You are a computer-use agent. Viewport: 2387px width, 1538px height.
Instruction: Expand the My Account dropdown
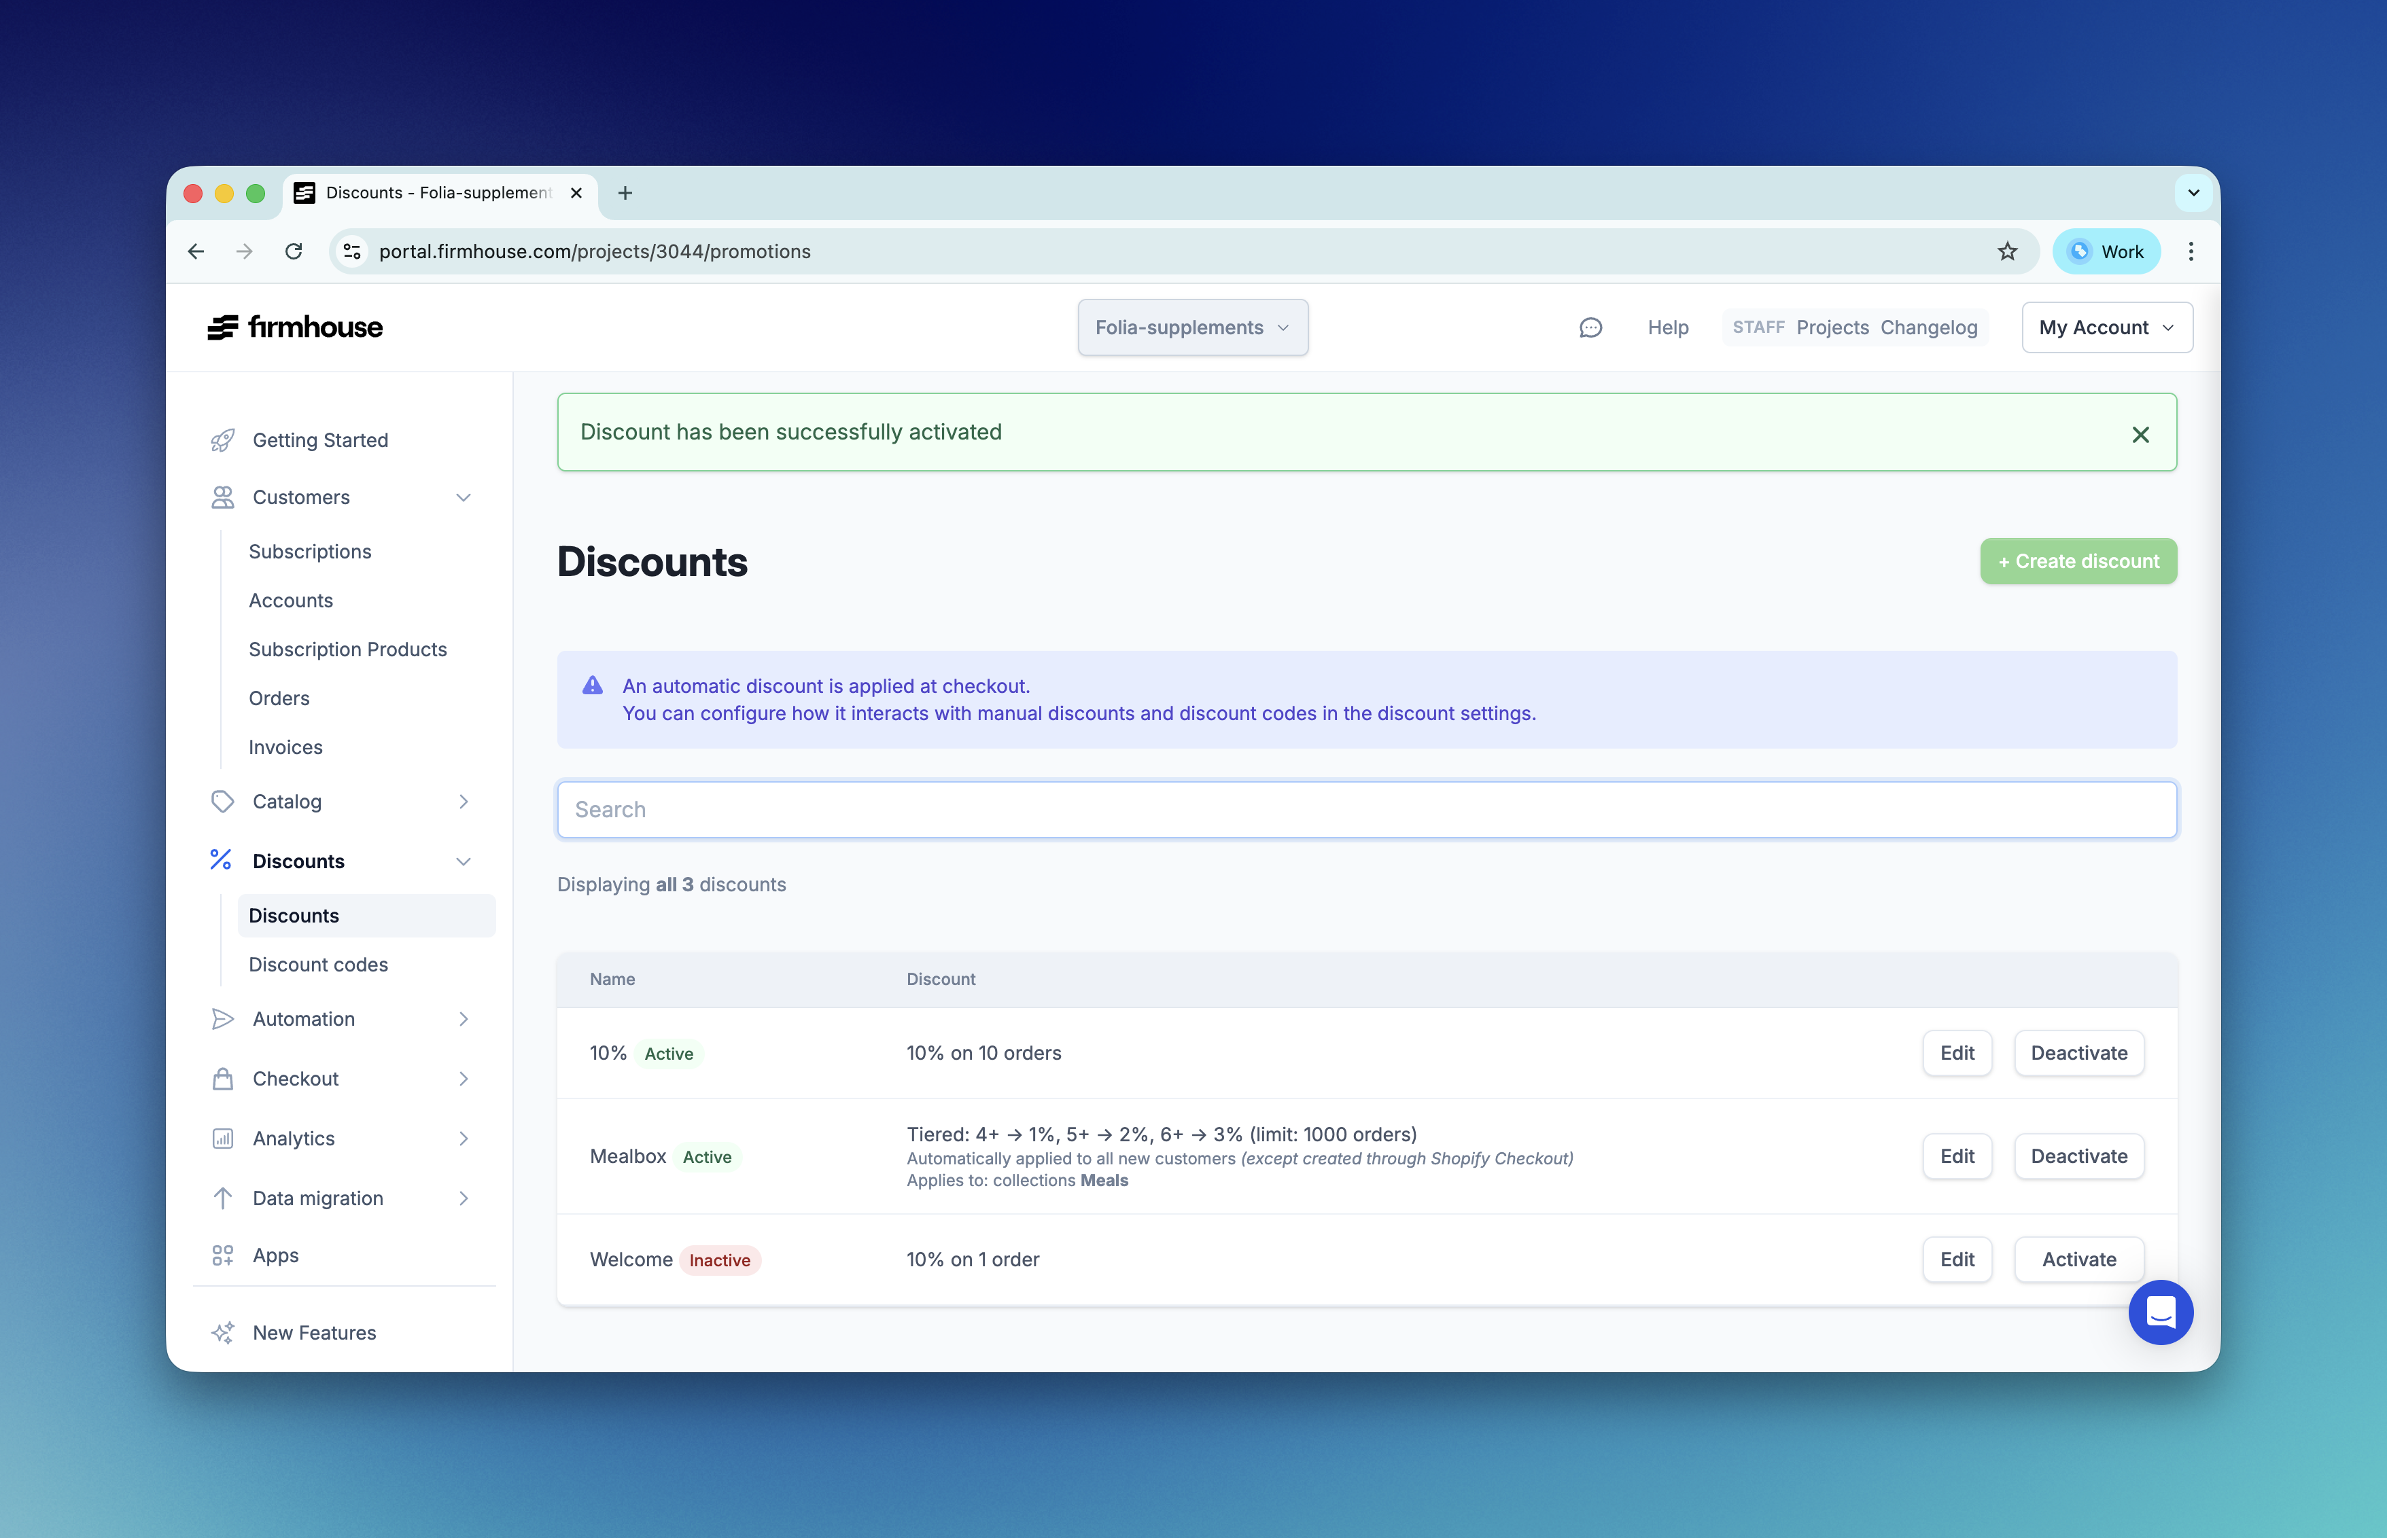point(2106,327)
